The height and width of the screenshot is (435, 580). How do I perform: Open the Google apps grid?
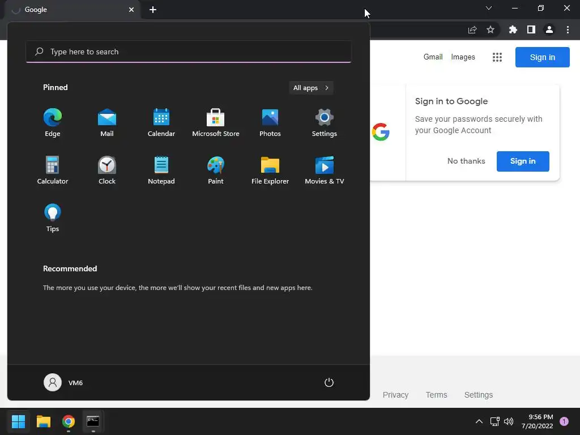[497, 57]
